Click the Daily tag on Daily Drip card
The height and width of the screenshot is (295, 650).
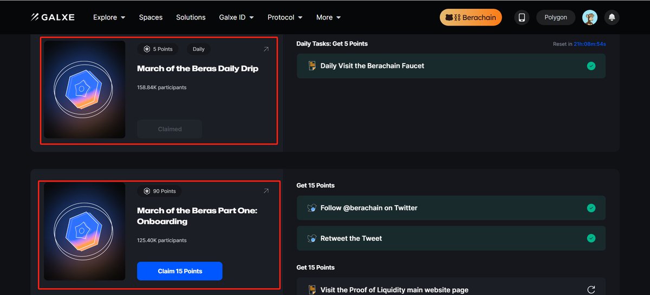[199, 49]
